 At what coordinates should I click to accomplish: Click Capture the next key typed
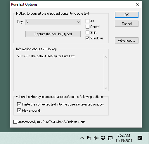53,34
